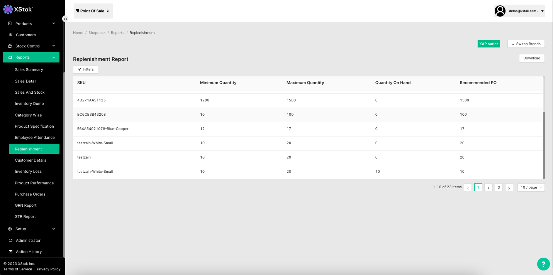Click the Action History sidebar icon

click(10, 251)
